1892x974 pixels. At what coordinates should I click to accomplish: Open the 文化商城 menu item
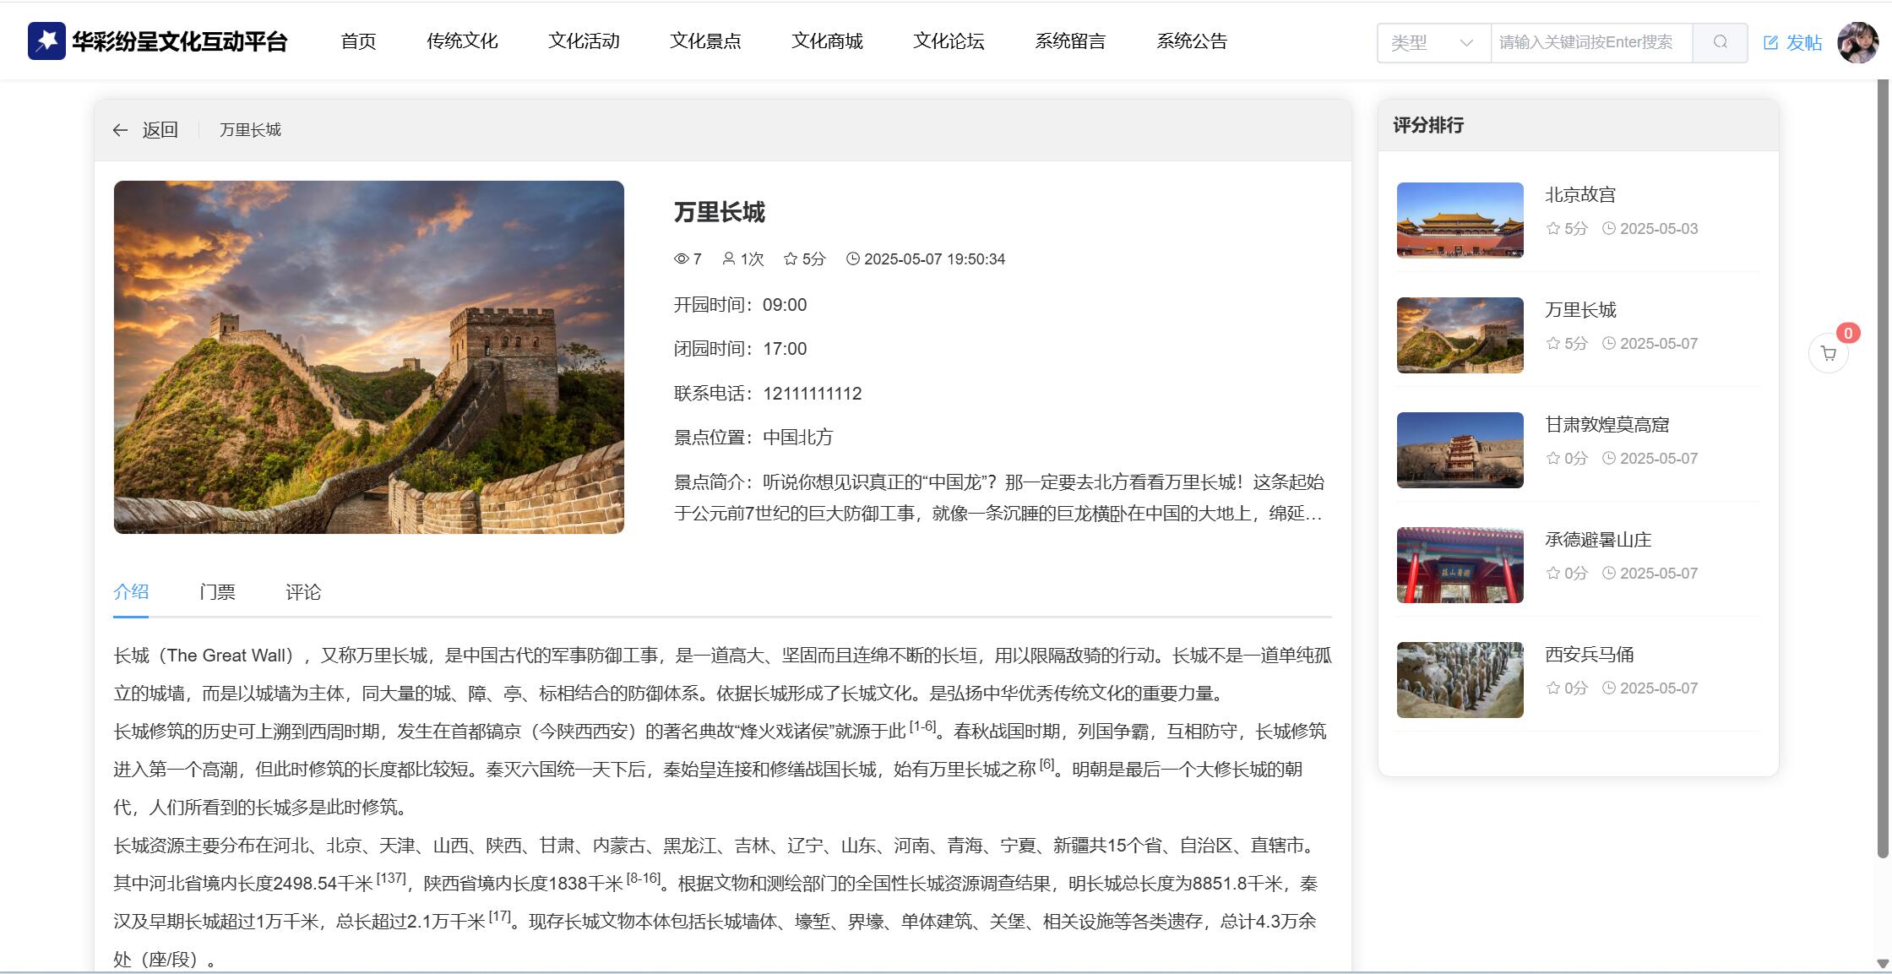[x=827, y=41]
